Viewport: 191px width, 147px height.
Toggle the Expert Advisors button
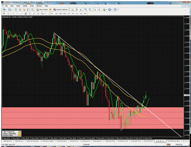pos(61,9)
